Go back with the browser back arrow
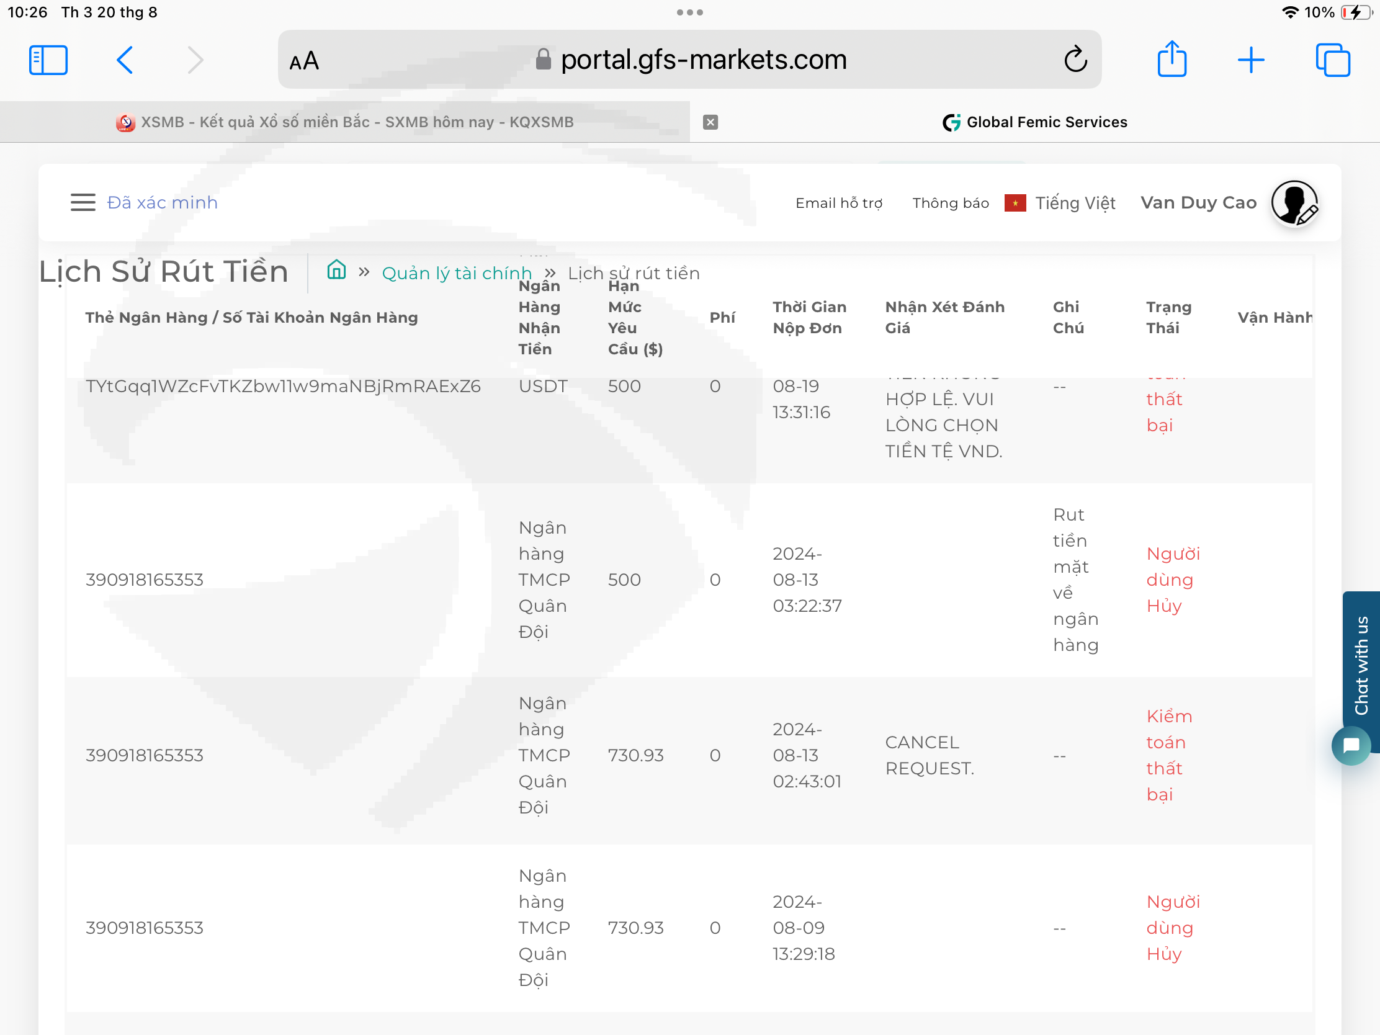 [125, 60]
